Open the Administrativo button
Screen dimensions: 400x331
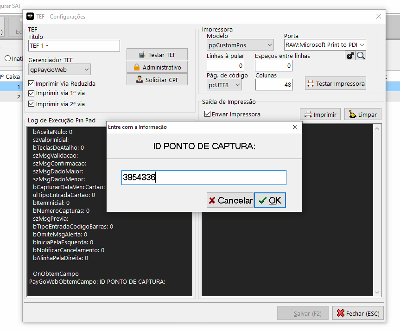tap(157, 67)
